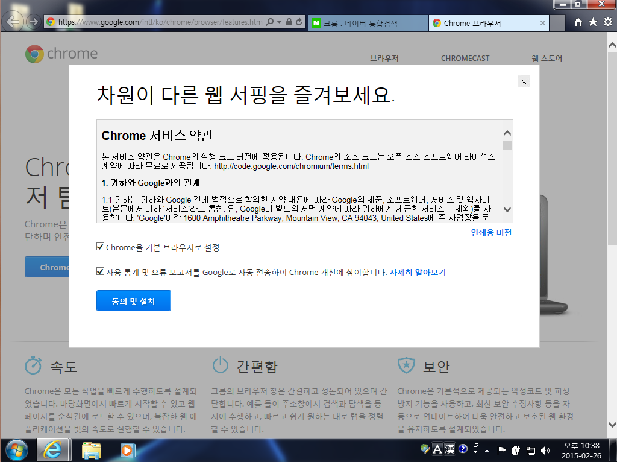Open the Windows Start menu
The width and height of the screenshot is (617, 462).
coord(16,450)
